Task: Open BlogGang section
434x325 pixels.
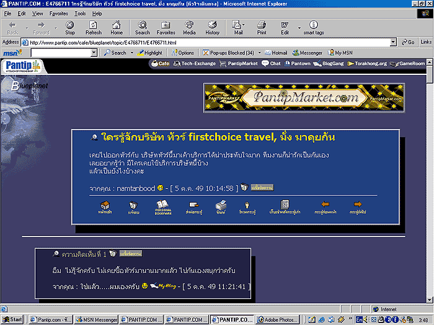Action: point(329,64)
